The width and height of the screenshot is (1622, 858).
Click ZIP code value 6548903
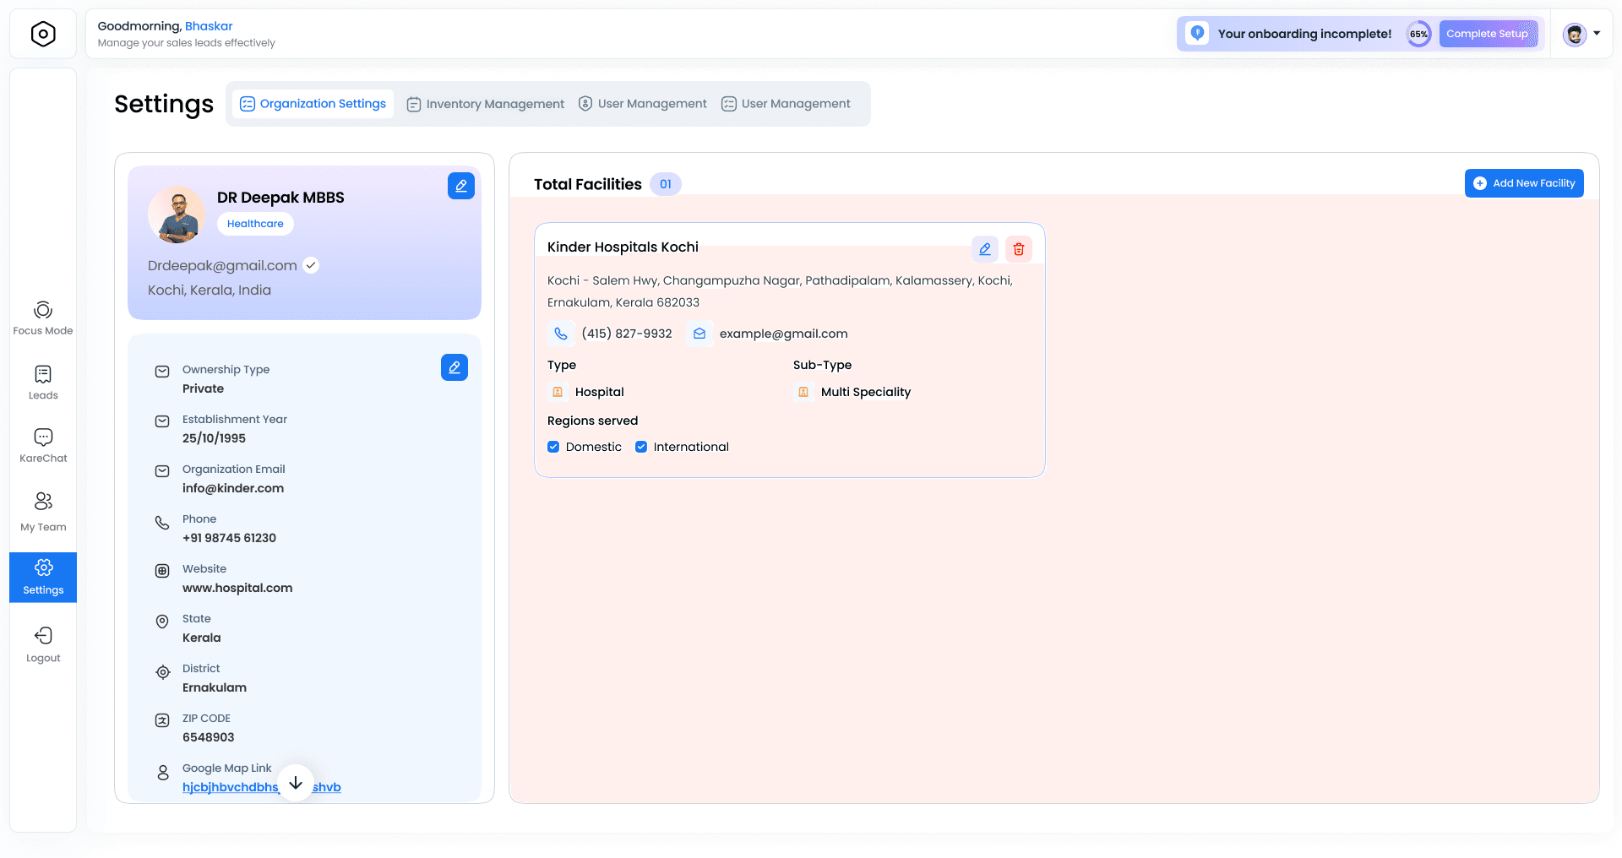(209, 737)
